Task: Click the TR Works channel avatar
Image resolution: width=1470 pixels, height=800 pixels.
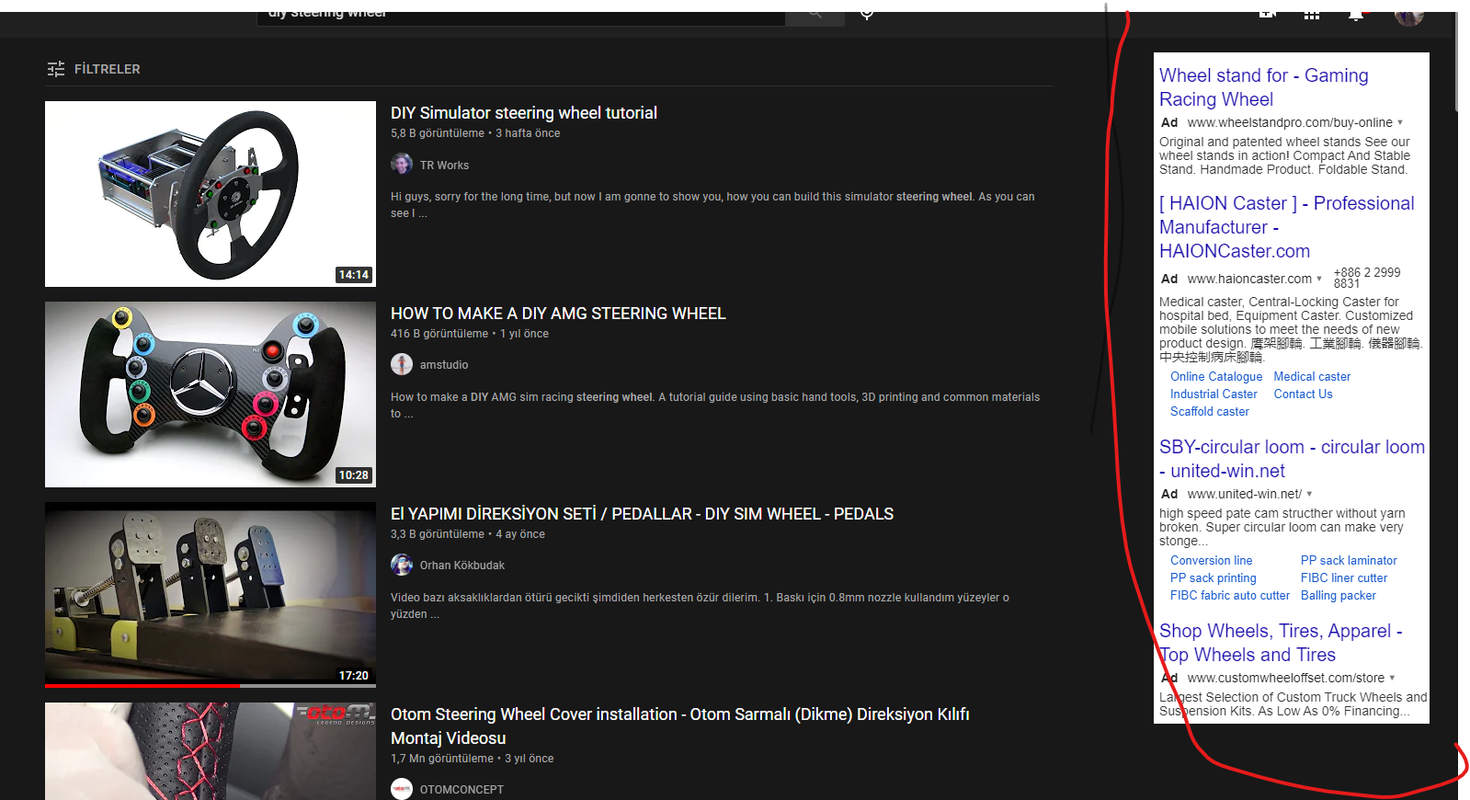Action: 402,165
